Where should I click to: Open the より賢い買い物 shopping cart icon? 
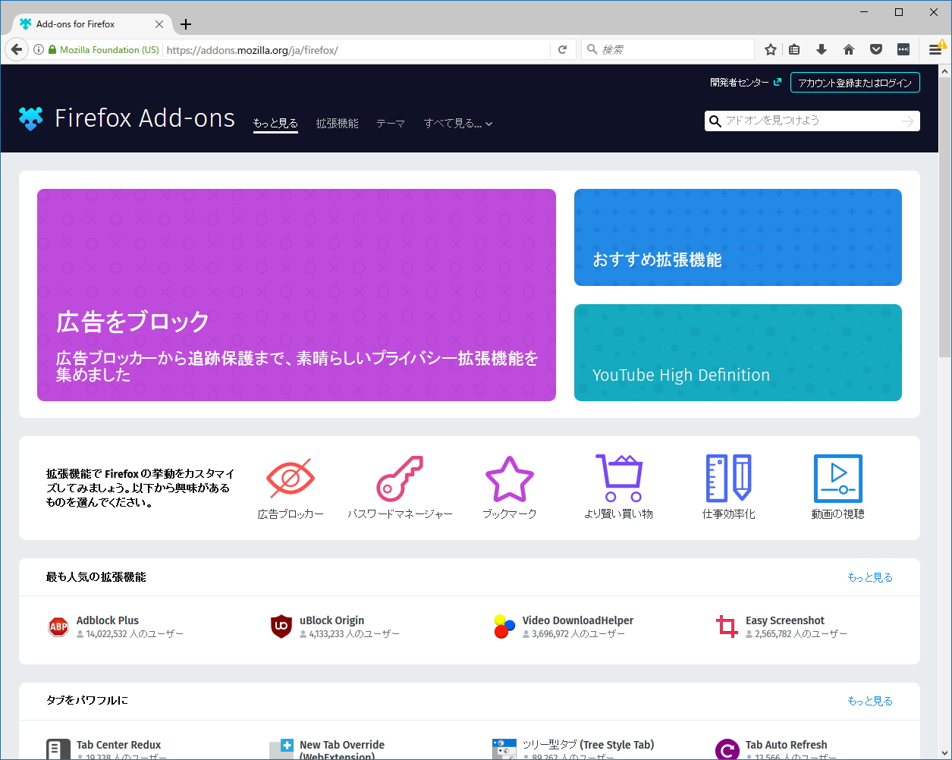[619, 478]
